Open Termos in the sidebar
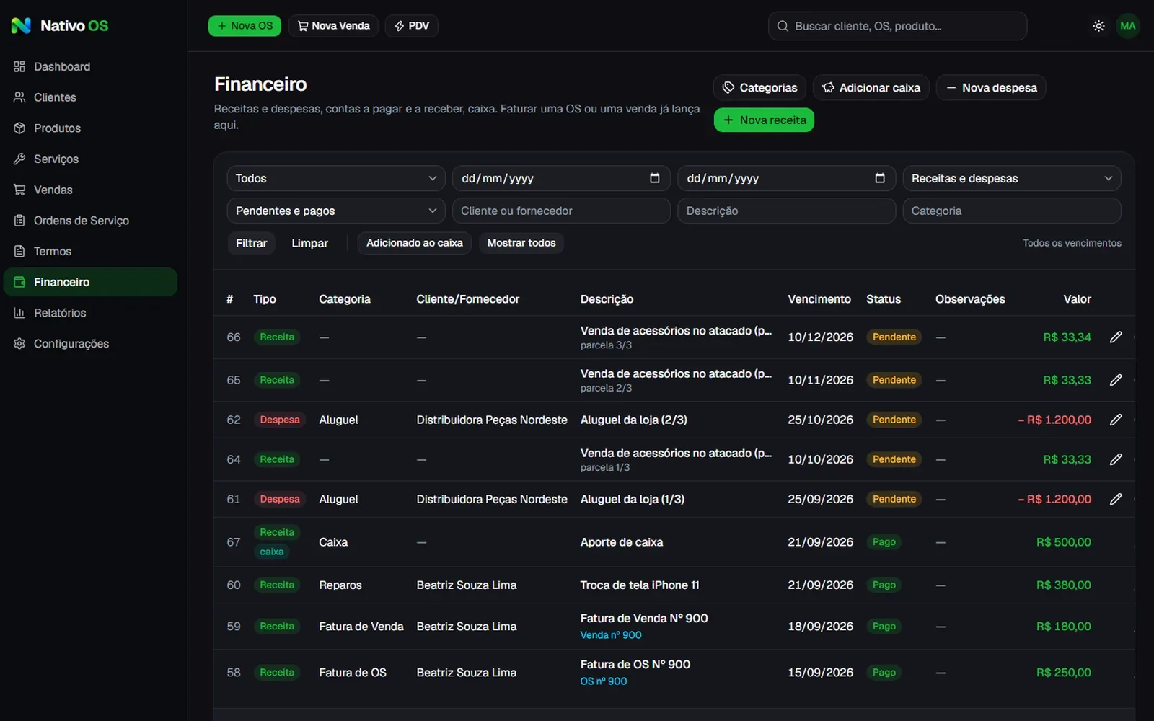This screenshot has height=721, width=1154. 90,251
